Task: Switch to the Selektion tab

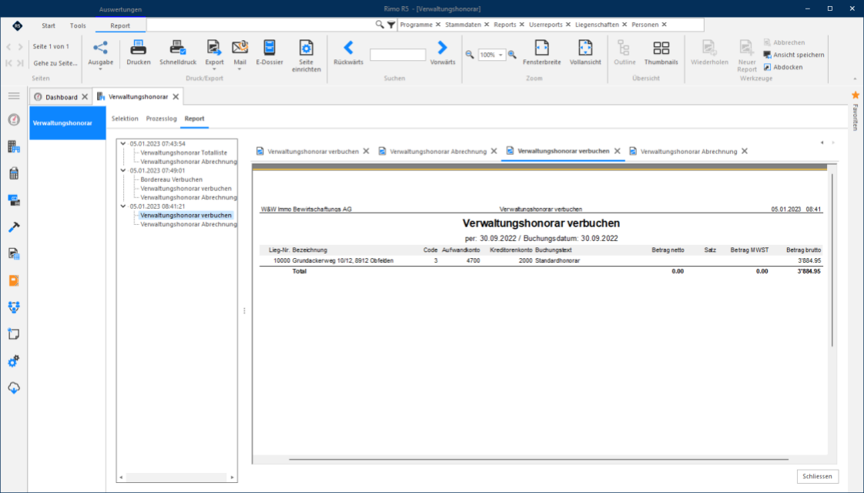Action: click(x=125, y=119)
